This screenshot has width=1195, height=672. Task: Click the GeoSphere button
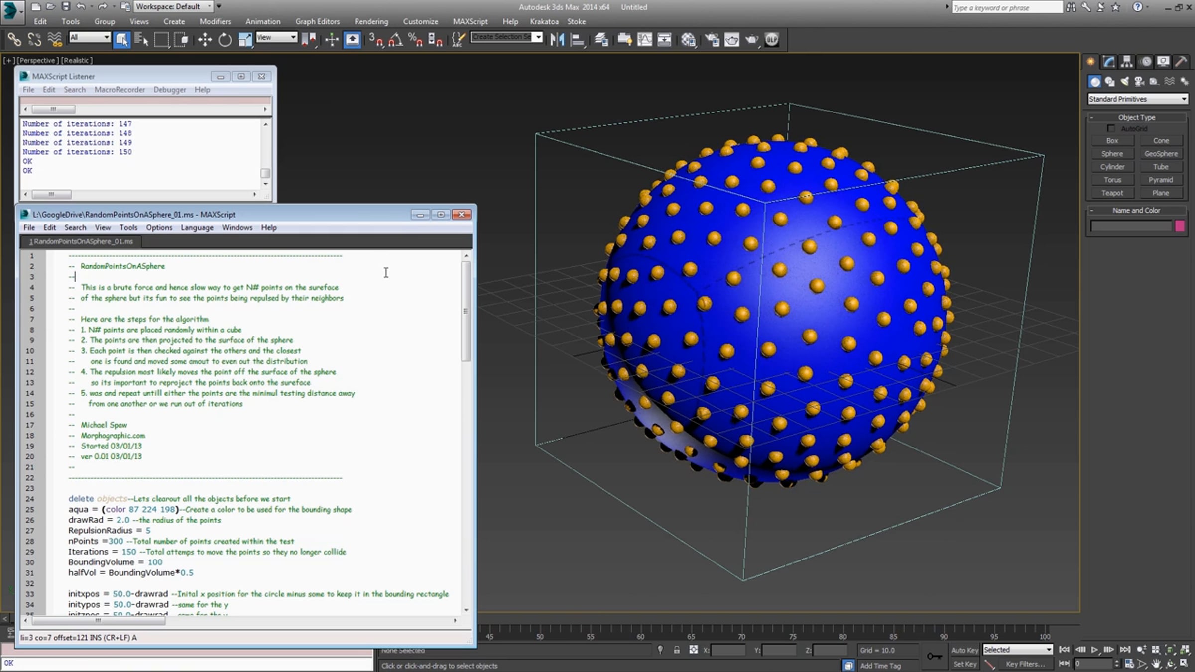click(x=1161, y=154)
